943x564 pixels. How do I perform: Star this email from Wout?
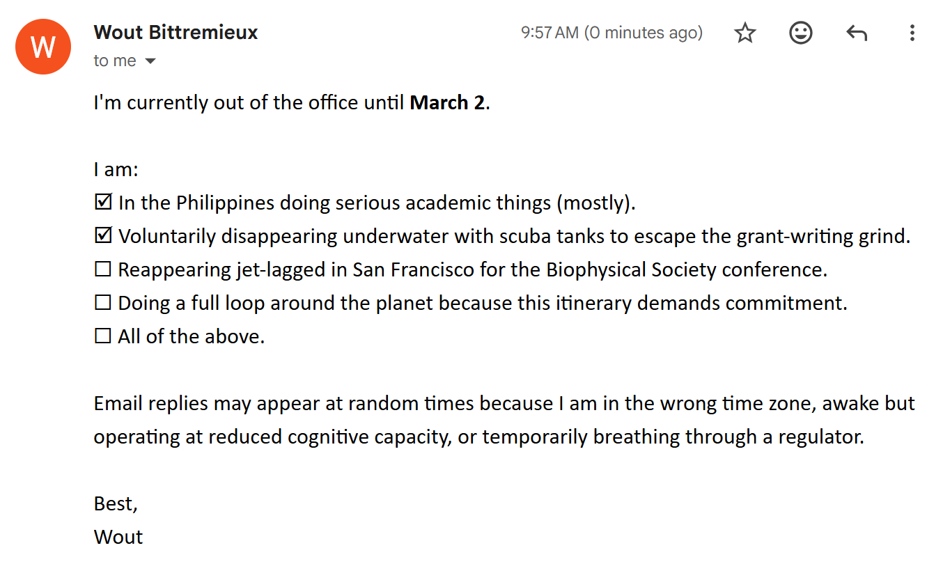coord(745,33)
